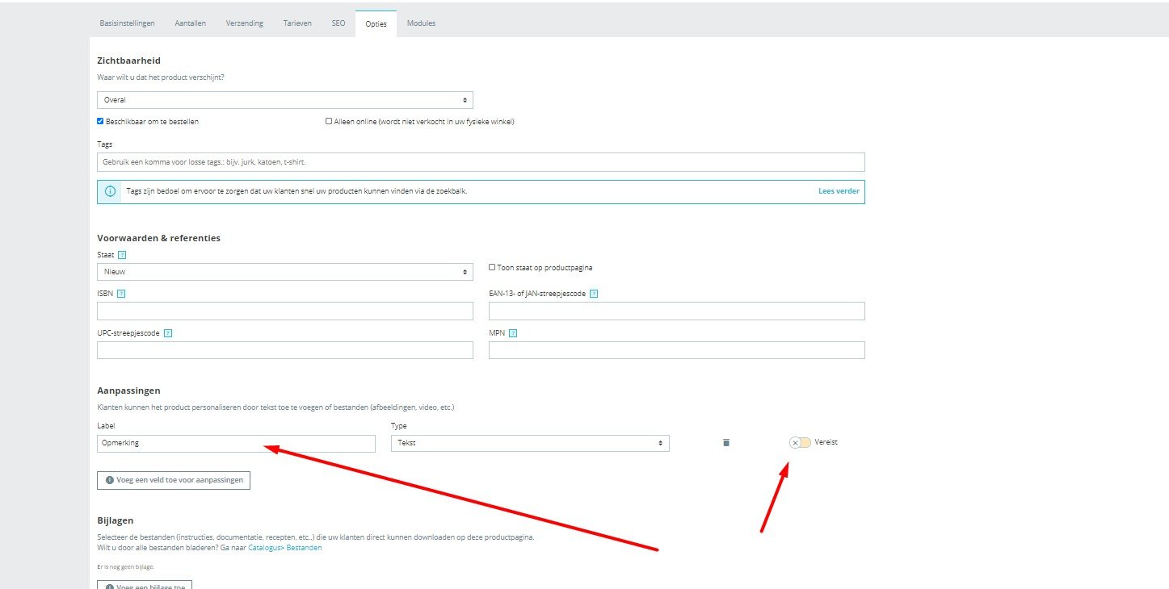Focus the EAN-13 of JAN-streepjescode field
The height and width of the screenshot is (589, 1169).
(677, 311)
